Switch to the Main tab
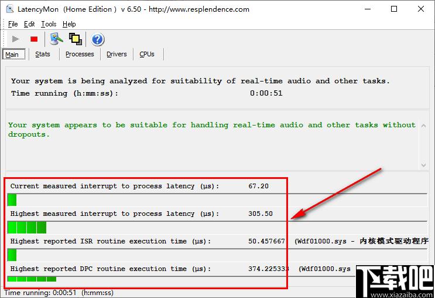This screenshot has width=435, height=298. [13, 54]
